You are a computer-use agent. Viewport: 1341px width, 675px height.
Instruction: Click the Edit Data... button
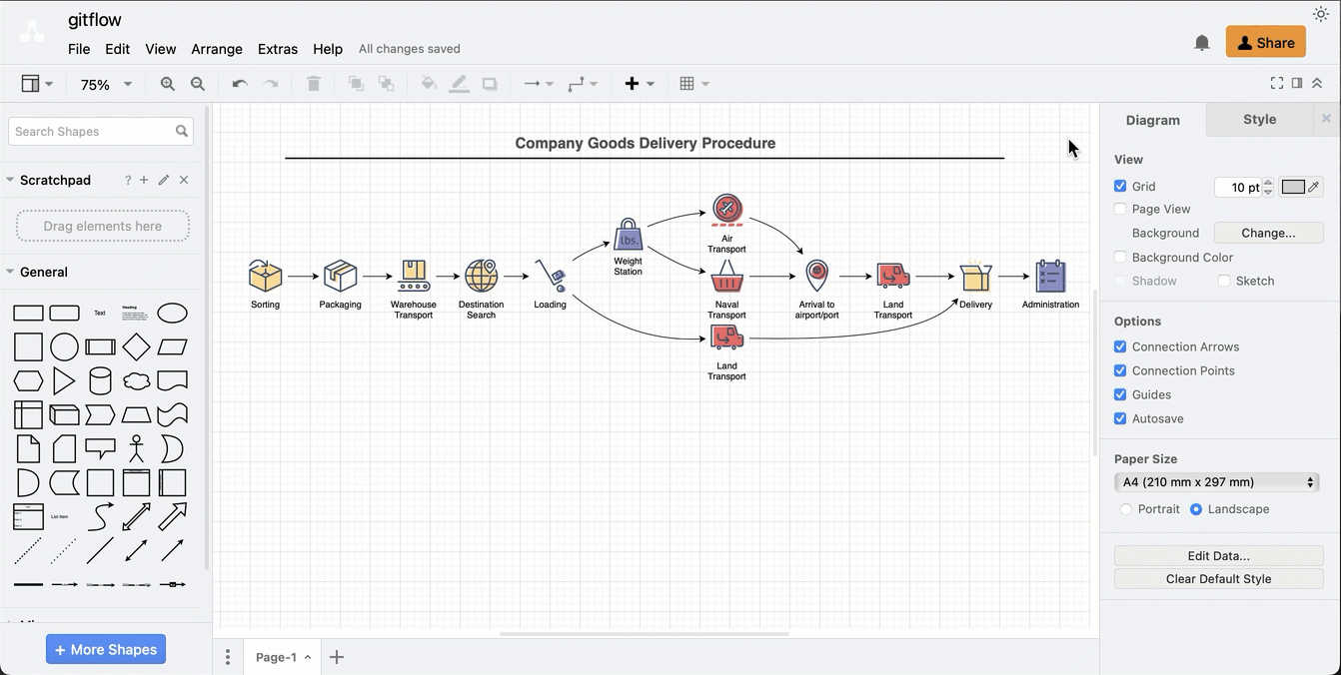click(1218, 556)
